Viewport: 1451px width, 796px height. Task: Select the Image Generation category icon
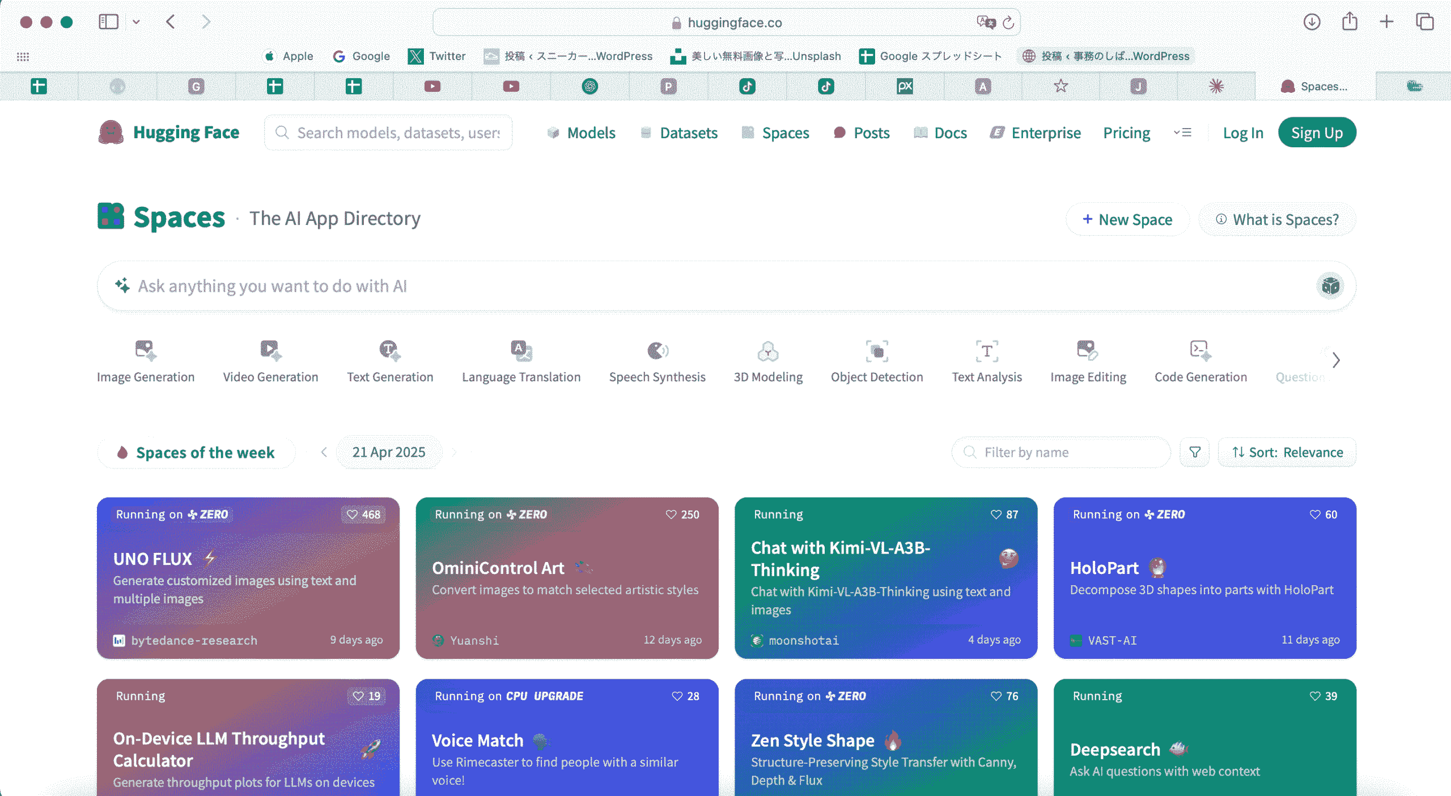pyautogui.click(x=146, y=351)
